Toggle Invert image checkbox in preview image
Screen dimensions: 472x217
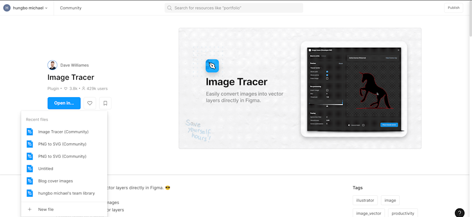[x=327, y=90]
